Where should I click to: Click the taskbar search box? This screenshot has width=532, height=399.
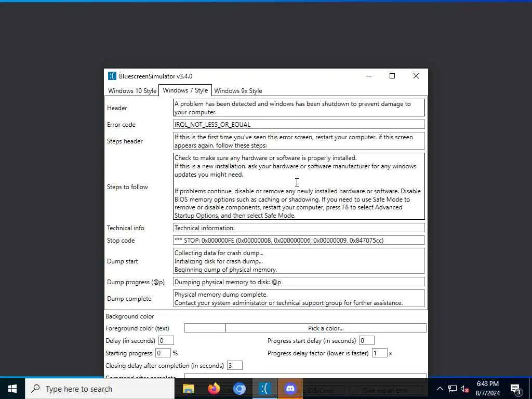pos(99,389)
